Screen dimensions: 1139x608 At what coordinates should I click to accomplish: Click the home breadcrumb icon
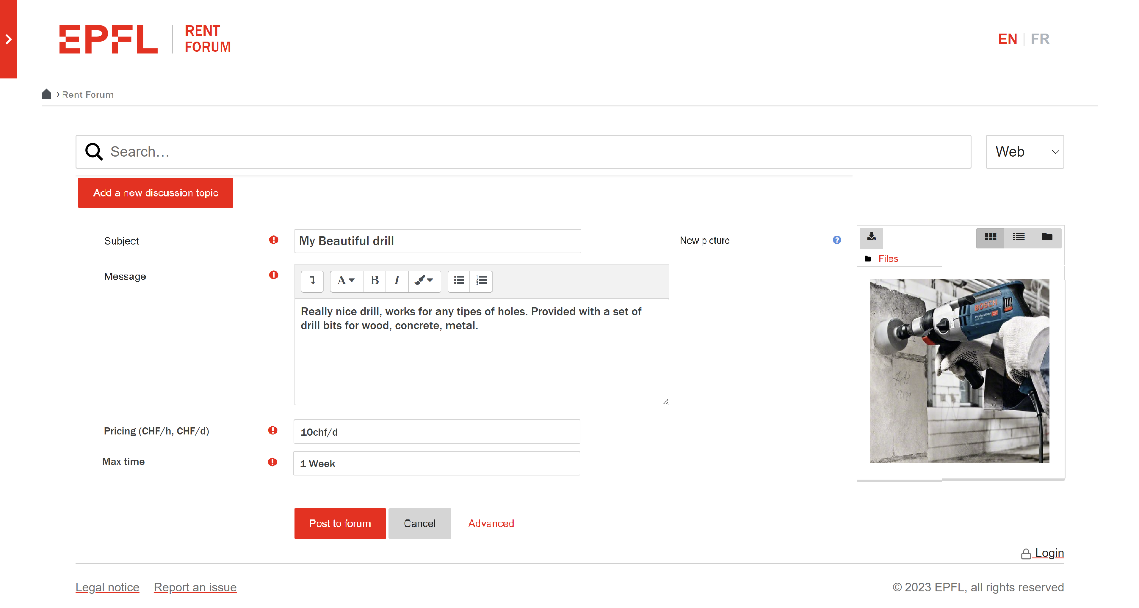(46, 94)
